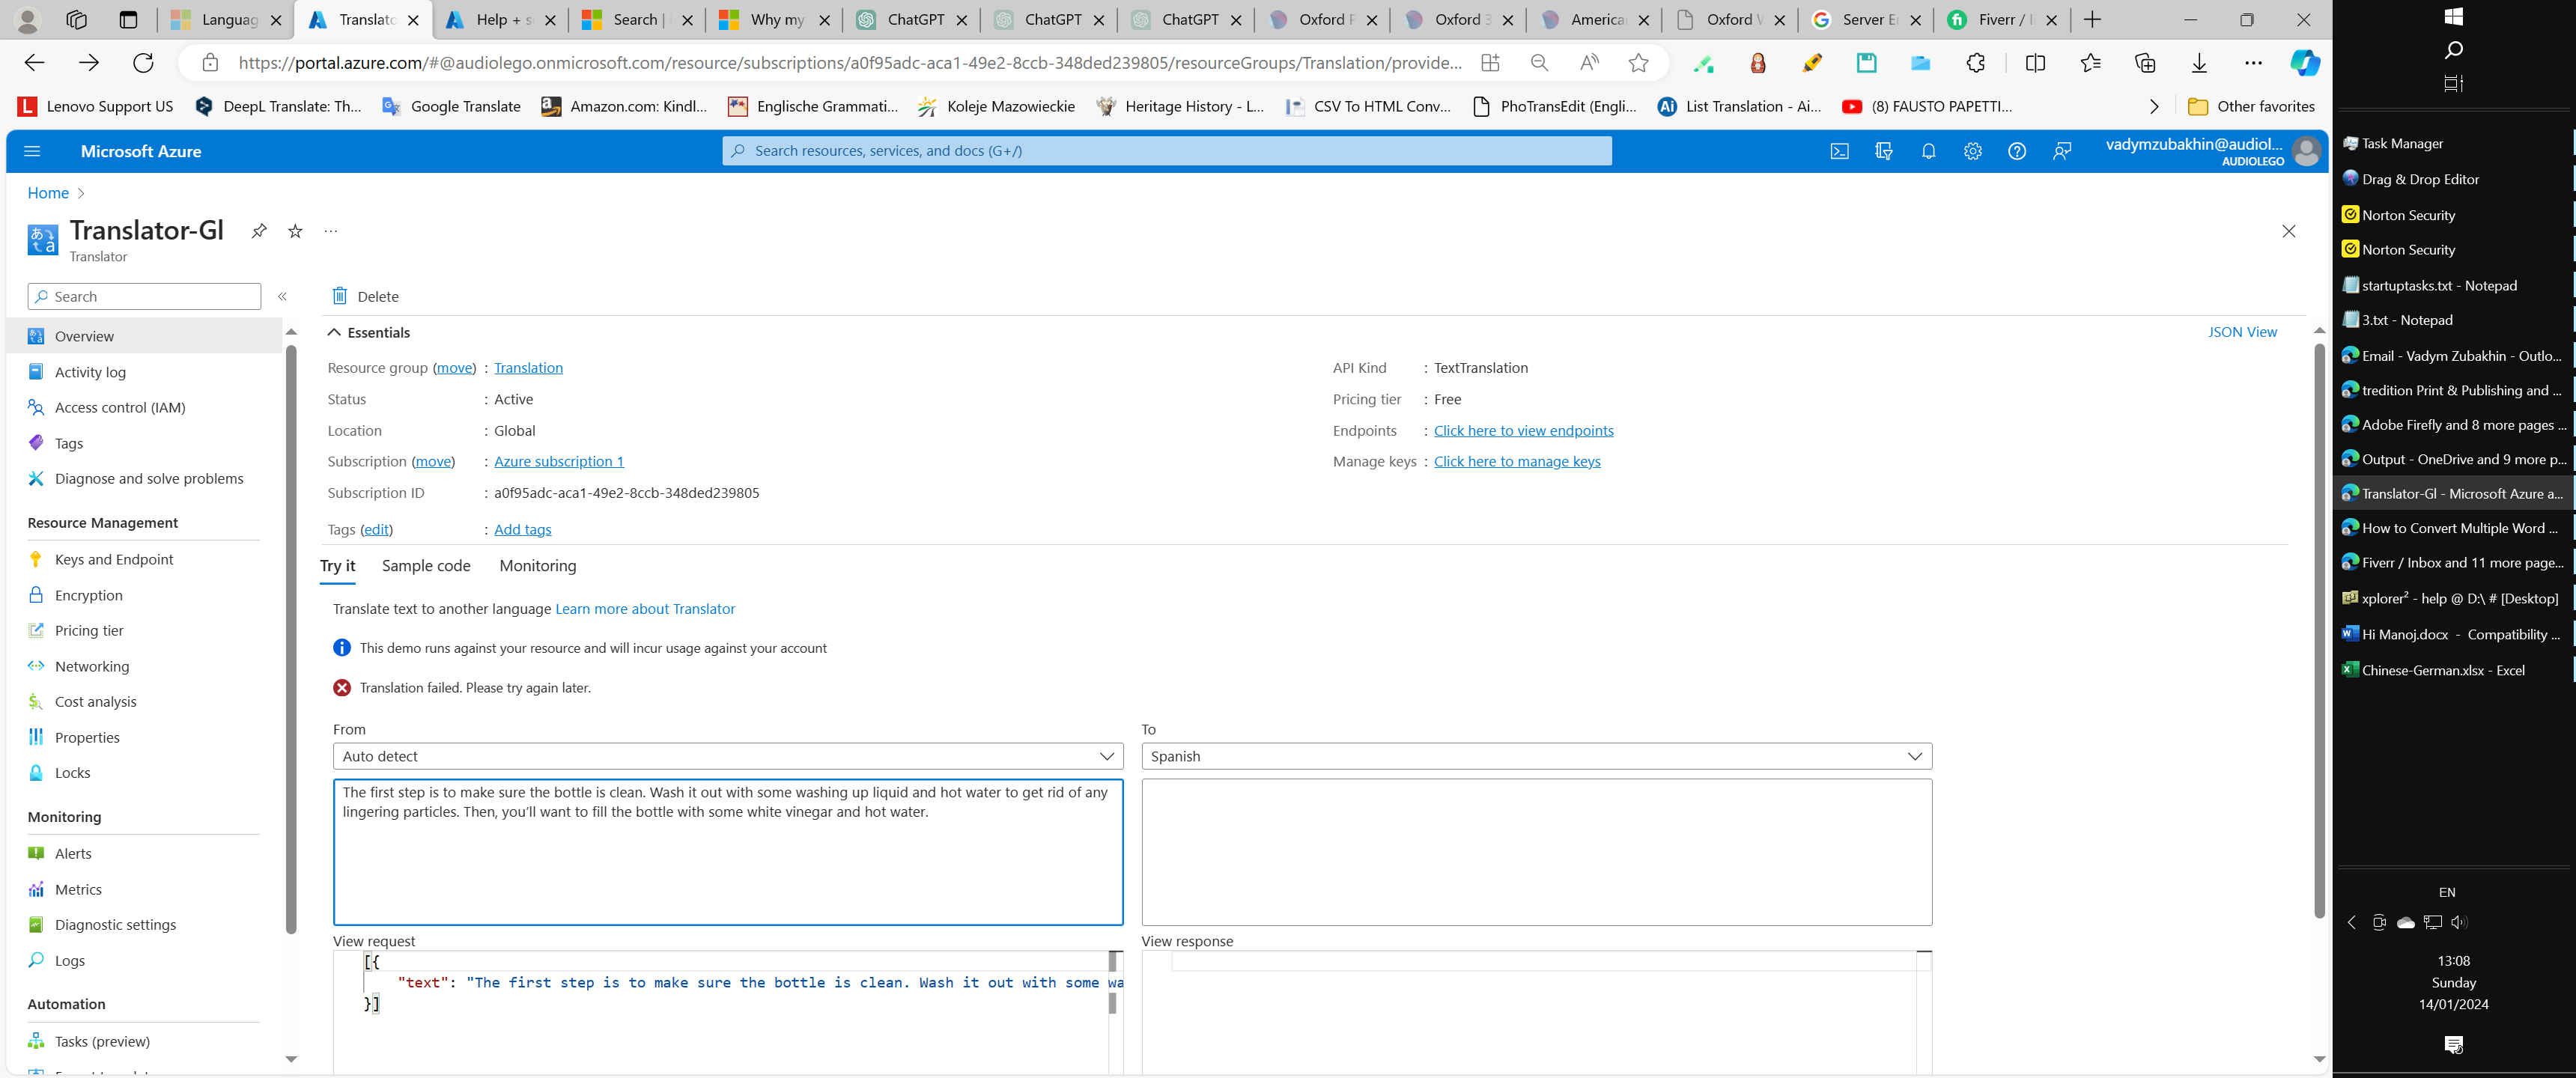Open Encryption settings

(x=89, y=595)
